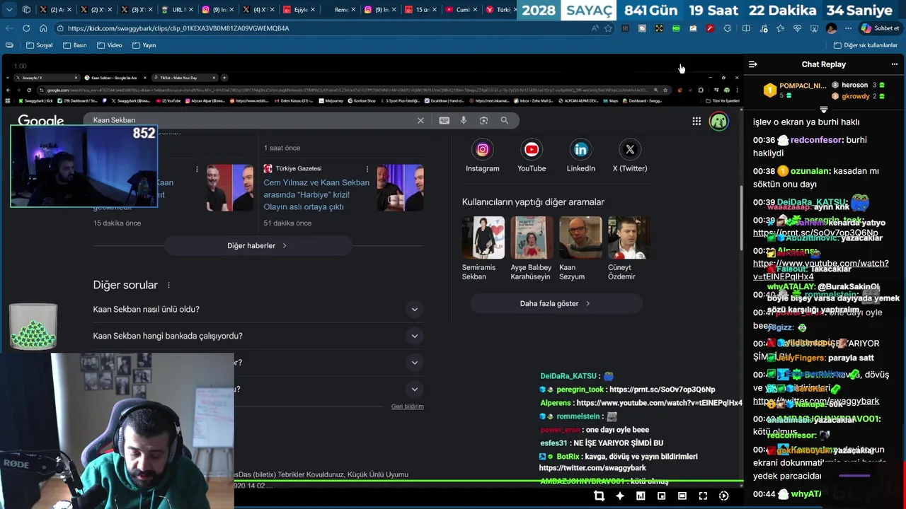Open three-dot menu on Türkiye Gazetesi news card
Image resolution: width=906 pixels, height=509 pixels.
point(367,169)
